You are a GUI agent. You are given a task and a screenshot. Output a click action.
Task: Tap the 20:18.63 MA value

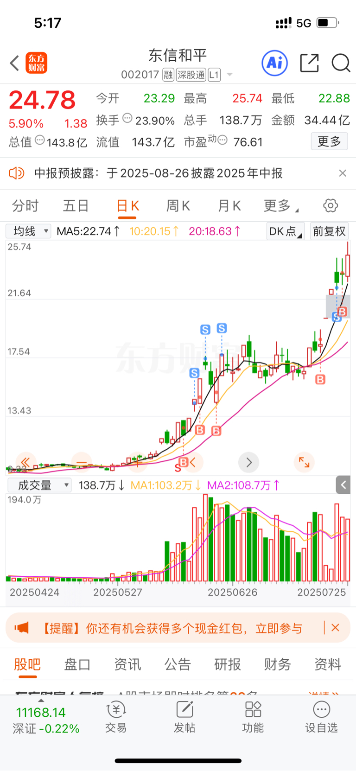(x=215, y=231)
